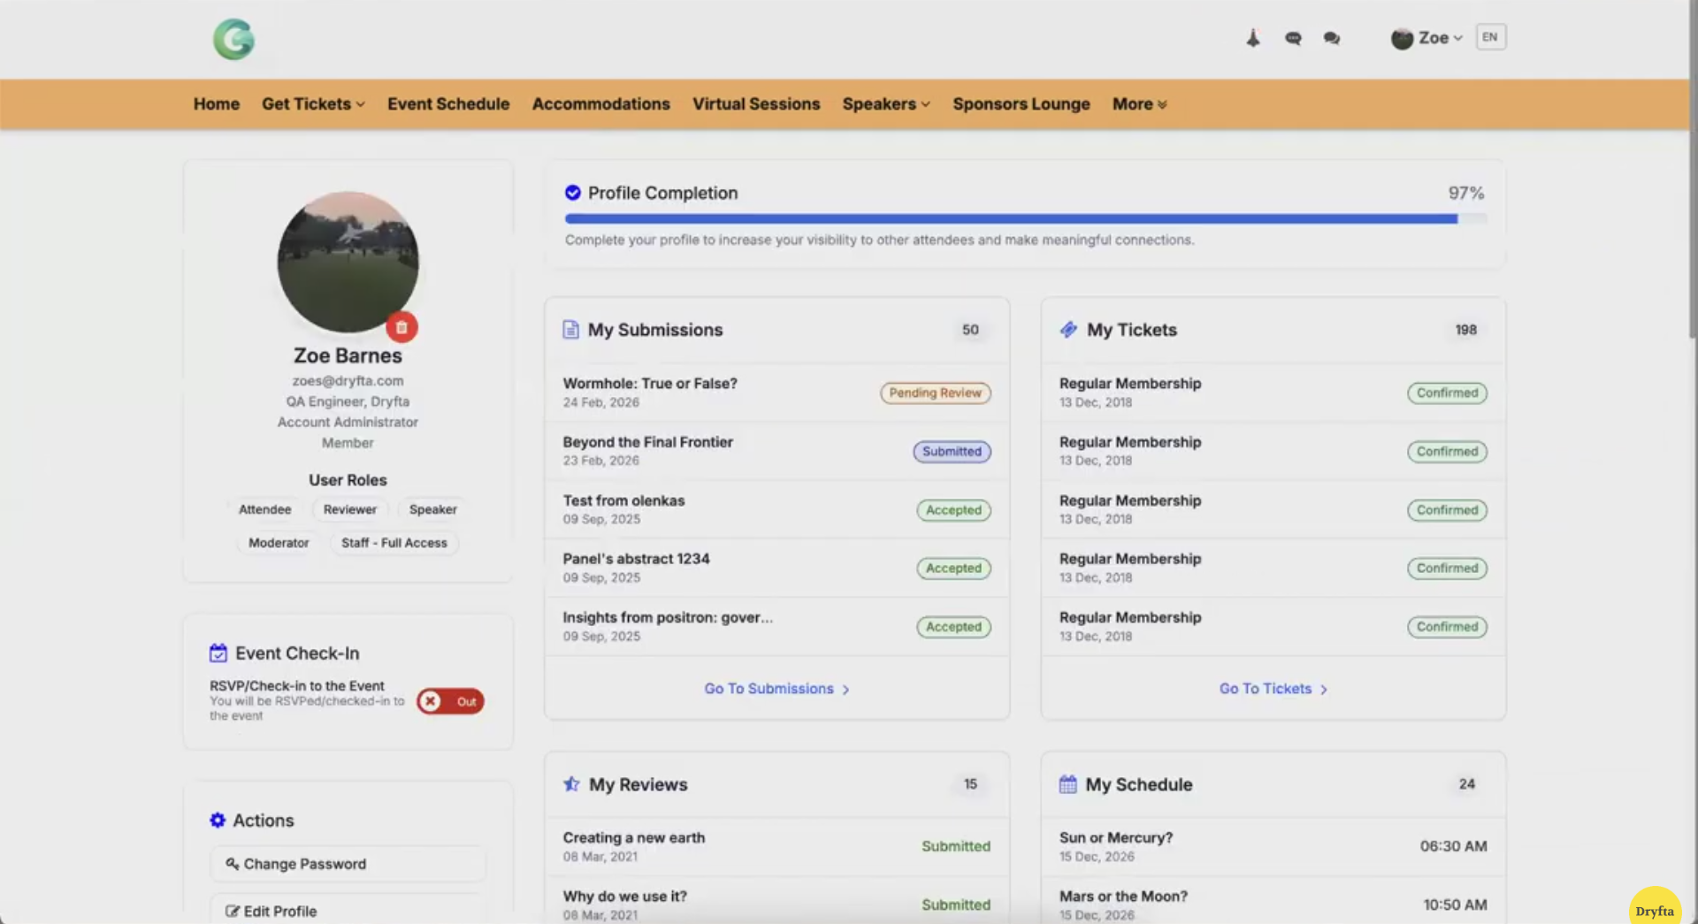This screenshot has height=924, width=1698.
Task: Follow the Go To Submissions link
Action: pos(776,689)
